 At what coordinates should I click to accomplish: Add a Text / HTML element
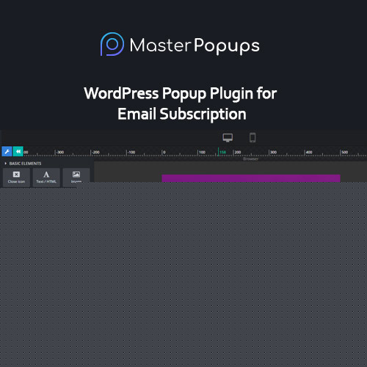pyautogui.click(x=46, y=177)
